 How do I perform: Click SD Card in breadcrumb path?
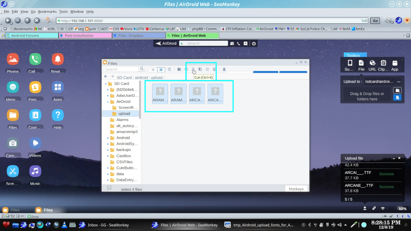(x=124, y=78)
